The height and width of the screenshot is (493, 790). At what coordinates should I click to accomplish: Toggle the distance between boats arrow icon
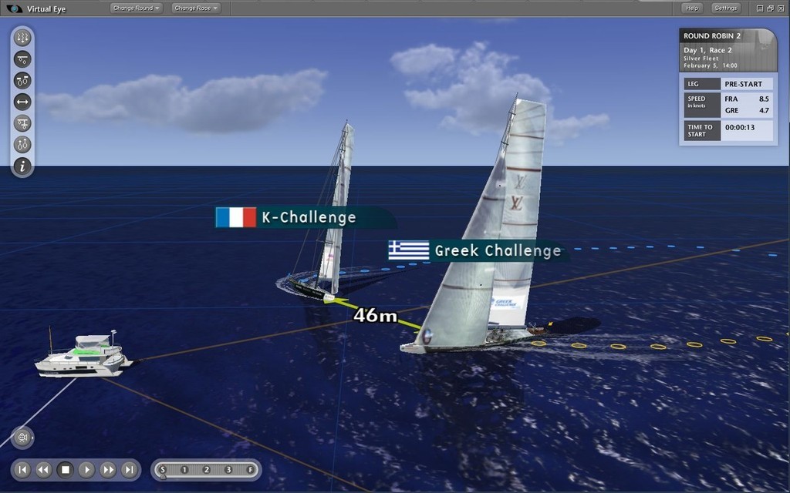pyautogui.click(x=22, y=101)
